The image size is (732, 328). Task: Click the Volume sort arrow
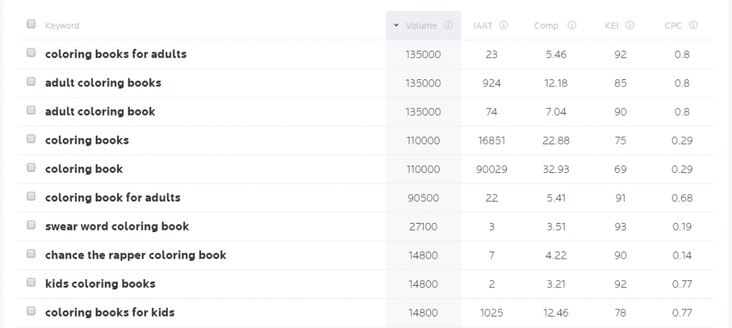396,25
